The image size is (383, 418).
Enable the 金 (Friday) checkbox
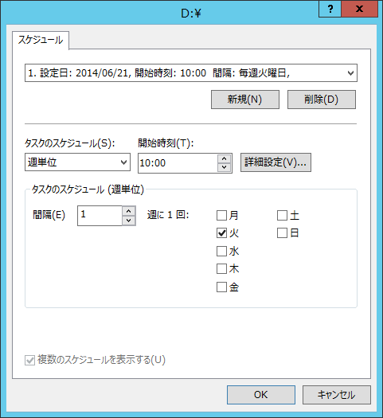pos(221,287)
